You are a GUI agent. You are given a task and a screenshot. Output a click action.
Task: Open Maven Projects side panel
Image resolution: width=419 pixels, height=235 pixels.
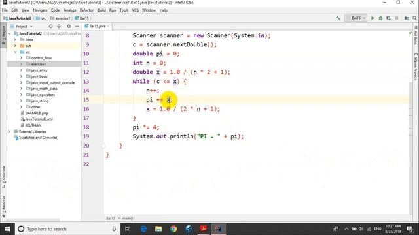(x=416, y=66)
